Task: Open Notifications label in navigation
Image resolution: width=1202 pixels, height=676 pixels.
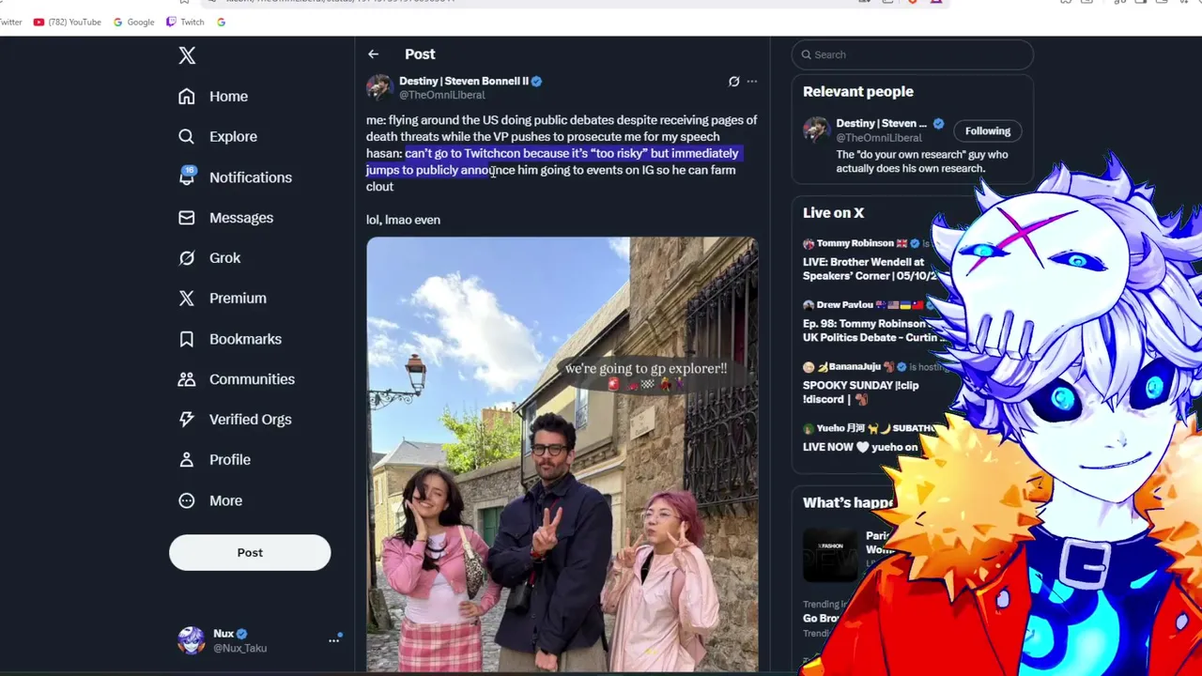Action: pos(251,177)
